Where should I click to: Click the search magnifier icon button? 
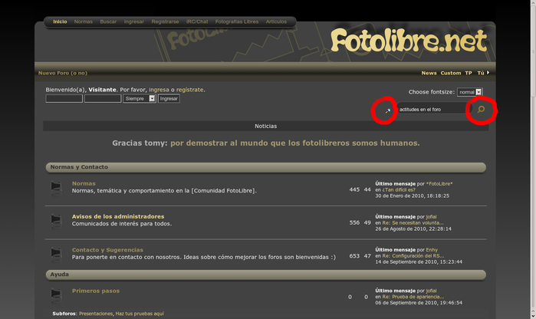(481, 110)
